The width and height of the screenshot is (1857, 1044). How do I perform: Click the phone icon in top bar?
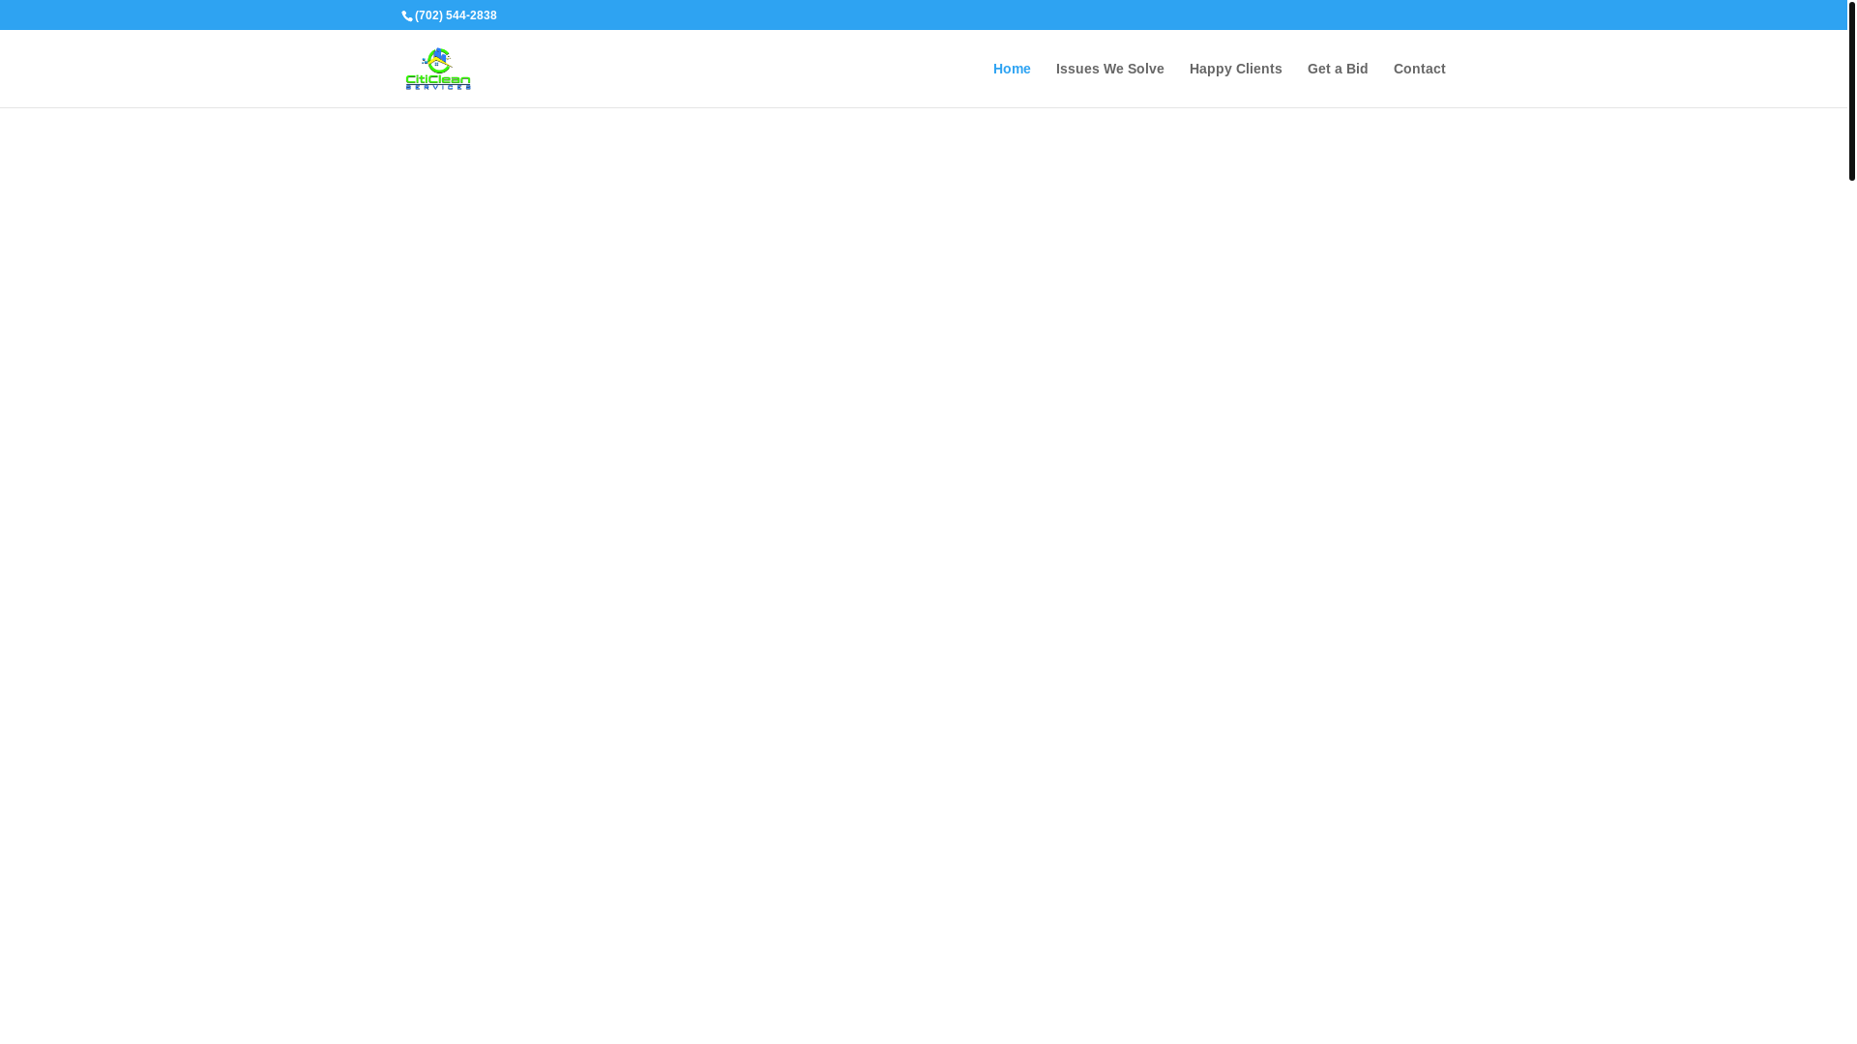[x=407, y=16]
